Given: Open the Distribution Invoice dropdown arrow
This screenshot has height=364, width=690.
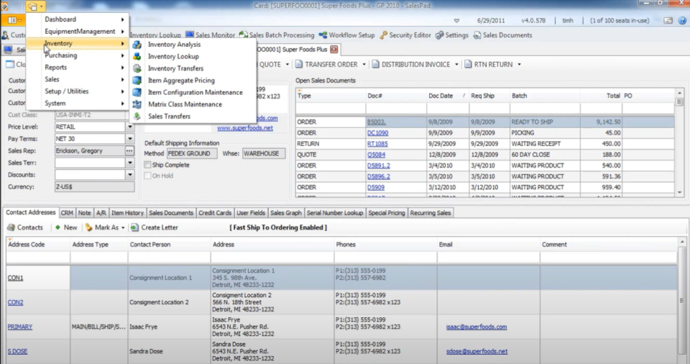Looking at the screenshot, I should [x=456, y=64].
